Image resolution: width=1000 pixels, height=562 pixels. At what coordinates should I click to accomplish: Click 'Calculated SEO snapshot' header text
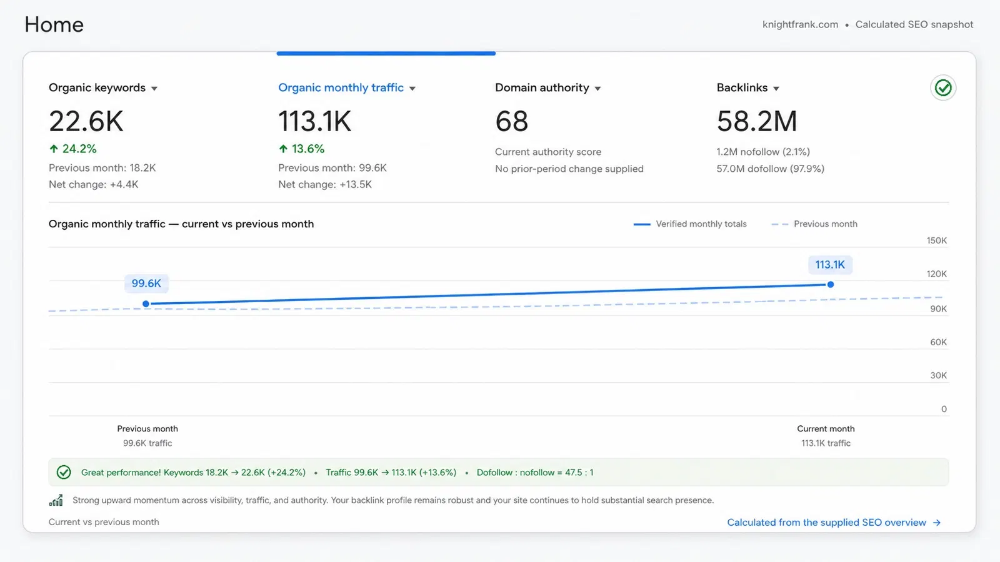(x=914, y=24)
